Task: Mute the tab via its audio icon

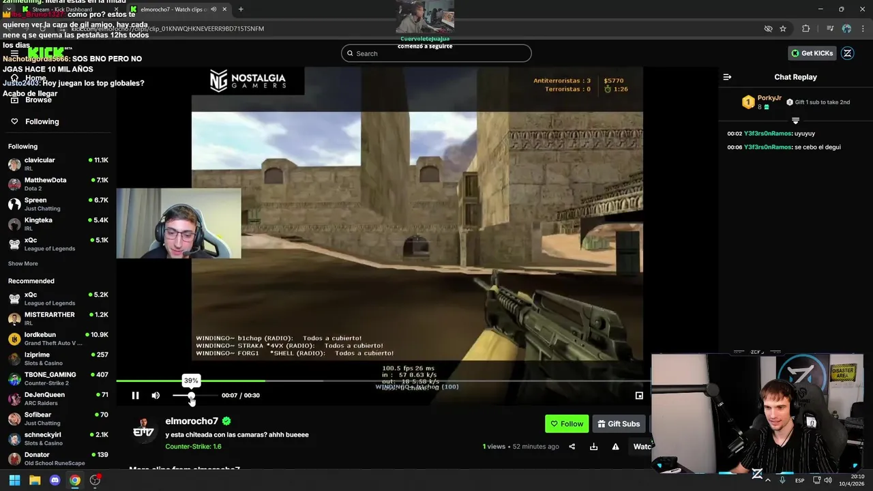Action: [213, 10]
